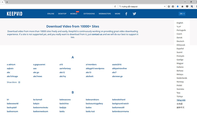Select Tiếng Việt language

click(x=181, y=100)
